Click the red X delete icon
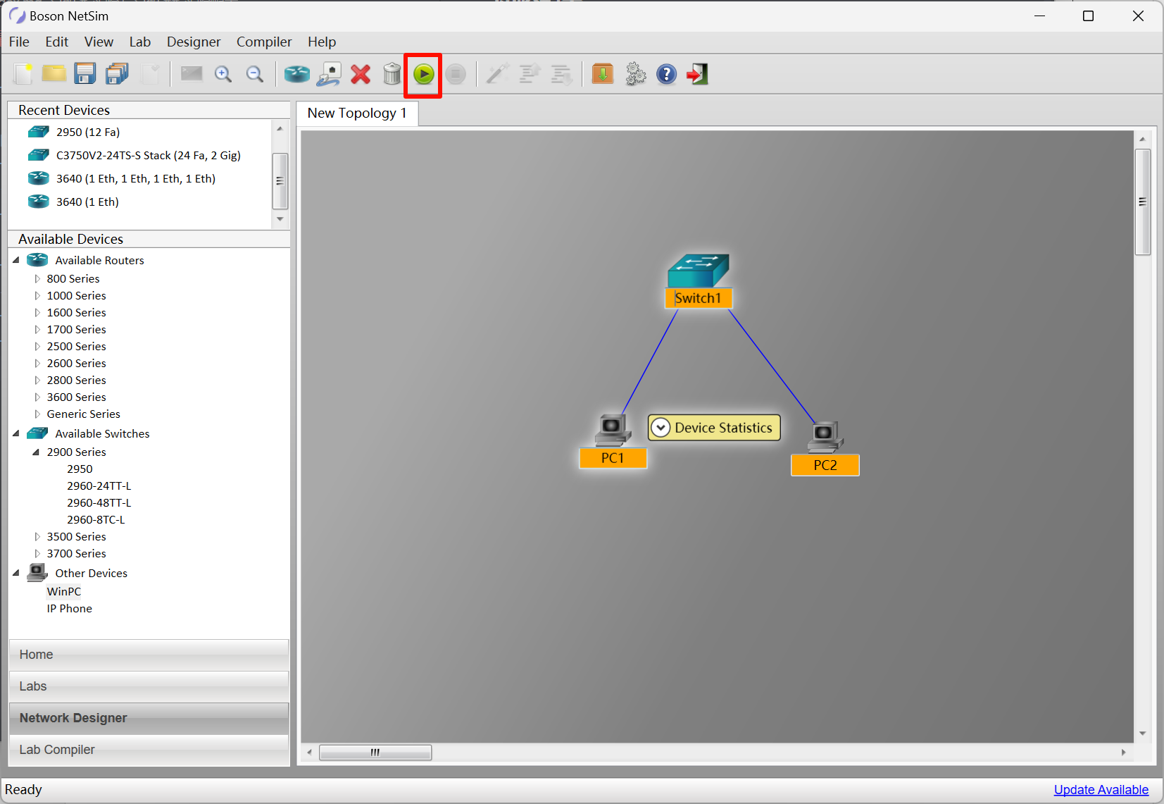1164x804 pixels. 361,73
